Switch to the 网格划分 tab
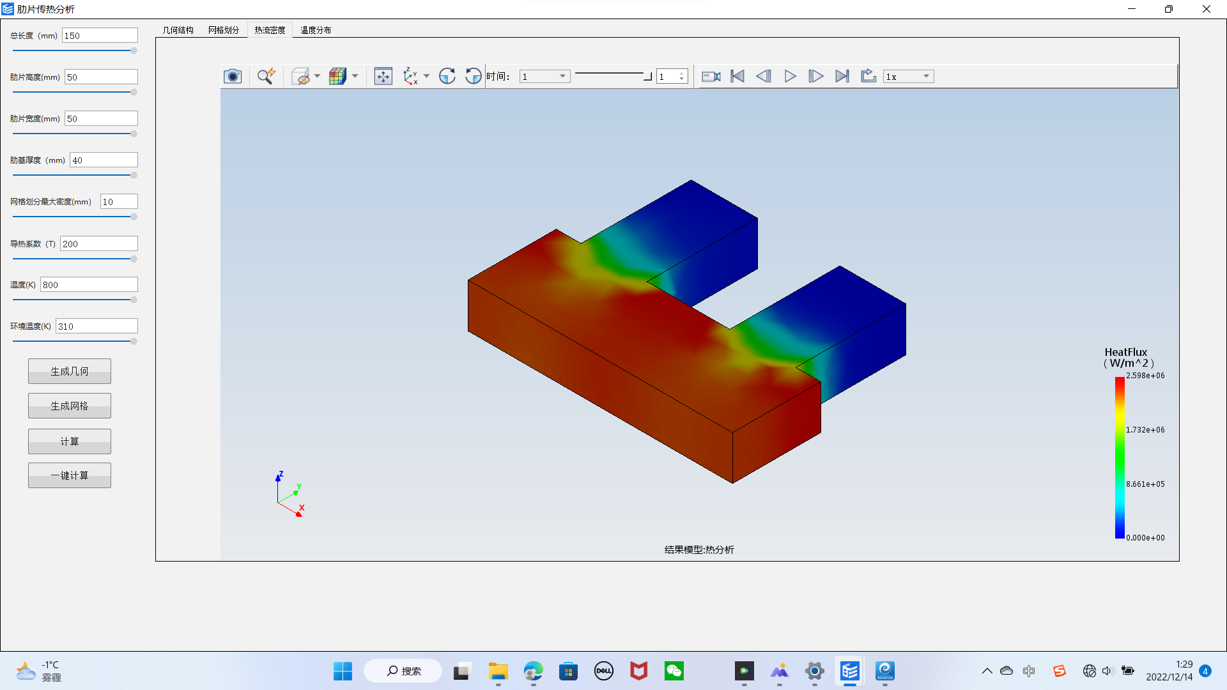1227x690 pixels. (224, 30)
